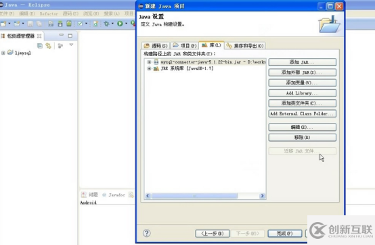Open the 文件(F) menu in Eclipse
The height and width of the screenshot is (245, 375).
tap(7, 13)
